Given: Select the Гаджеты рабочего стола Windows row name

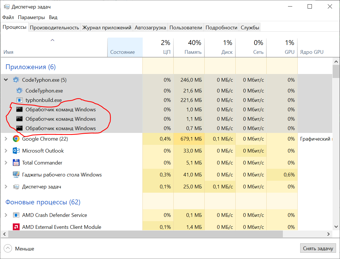Looking at the screenshot, I should [x=62, y=174].
